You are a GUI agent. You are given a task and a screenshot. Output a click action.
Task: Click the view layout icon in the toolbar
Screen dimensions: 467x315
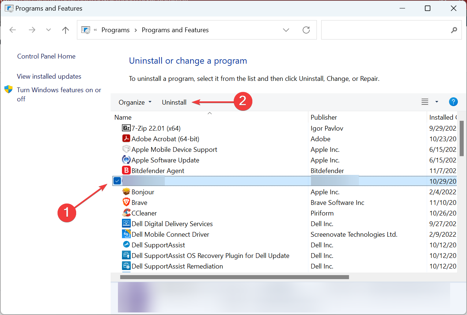point(425,102)
